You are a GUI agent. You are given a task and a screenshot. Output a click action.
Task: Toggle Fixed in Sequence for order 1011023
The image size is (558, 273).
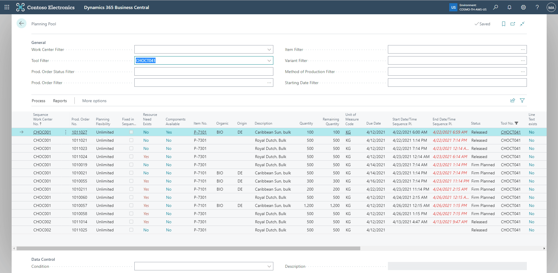131,148
